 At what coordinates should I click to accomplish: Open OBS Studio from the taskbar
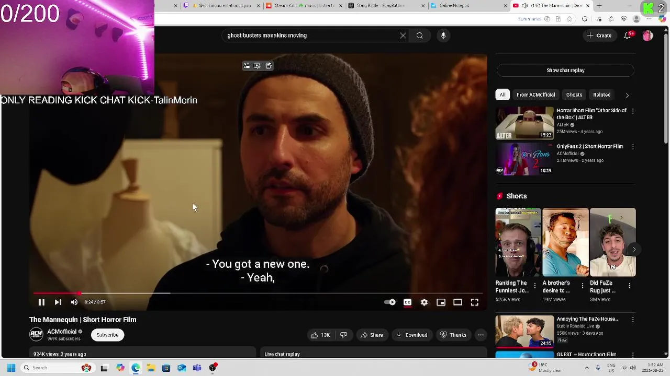pyautogui.click(x=213, y=368)
